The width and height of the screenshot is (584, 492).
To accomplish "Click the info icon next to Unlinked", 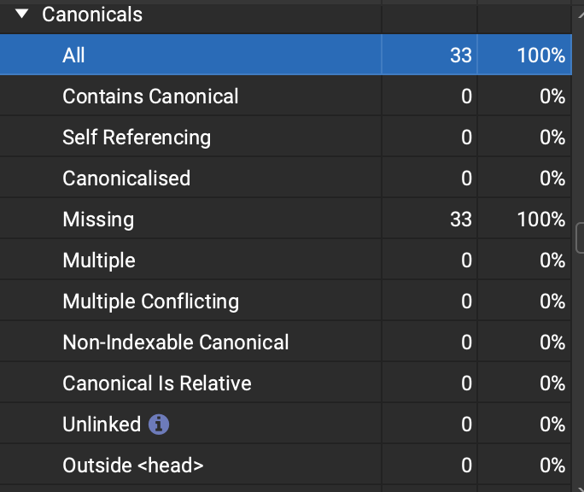I will coord(159,425).
